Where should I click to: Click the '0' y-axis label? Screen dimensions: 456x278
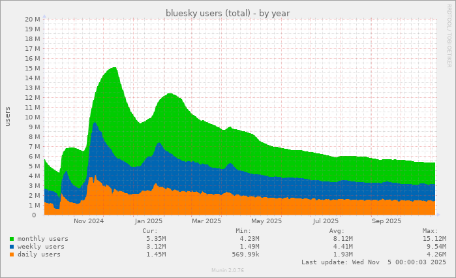coord(35,215)
